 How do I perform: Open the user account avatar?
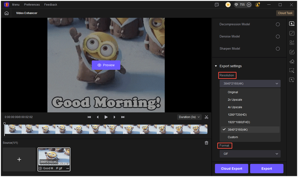pos(258,5)
